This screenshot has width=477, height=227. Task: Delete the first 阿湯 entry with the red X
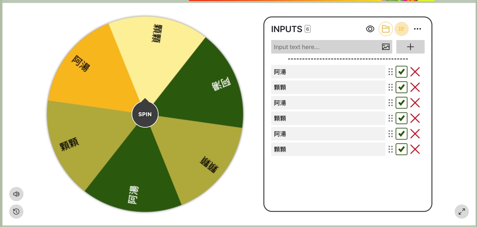(x=415, y=72)
